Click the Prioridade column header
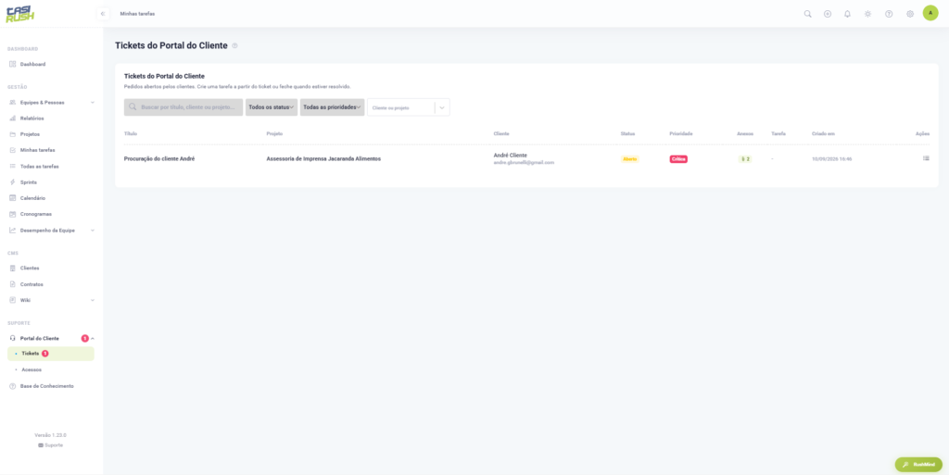Viewport: 949px width, 475px height. coord(681,133)
